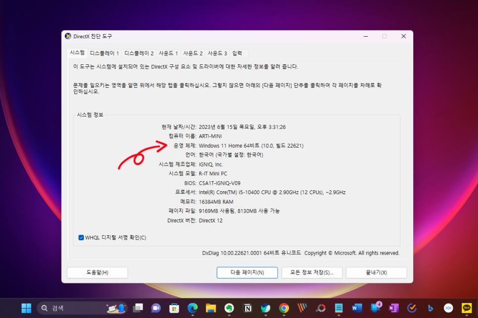The width and height of the screenshot is (478, 318).
Task: Switch to the 디스플레이 2 tab
Action: (x=139, y=53)
